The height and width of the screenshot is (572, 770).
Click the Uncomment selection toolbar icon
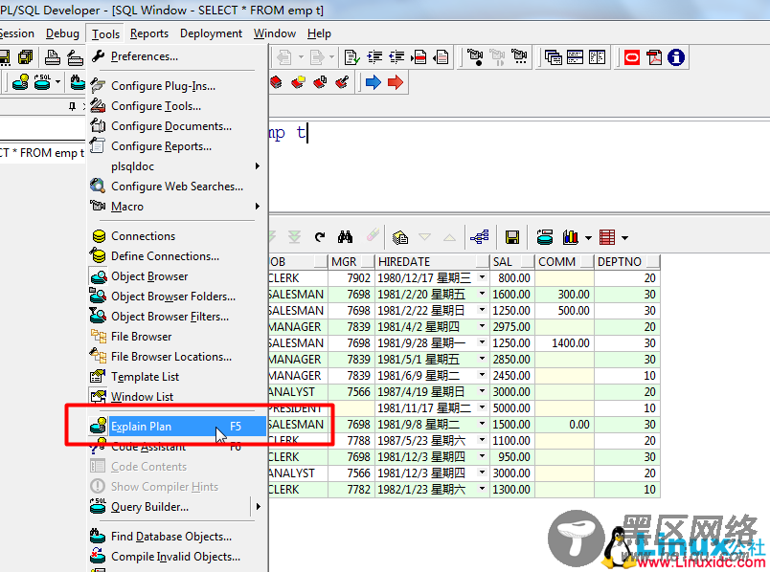pos(441,57)
